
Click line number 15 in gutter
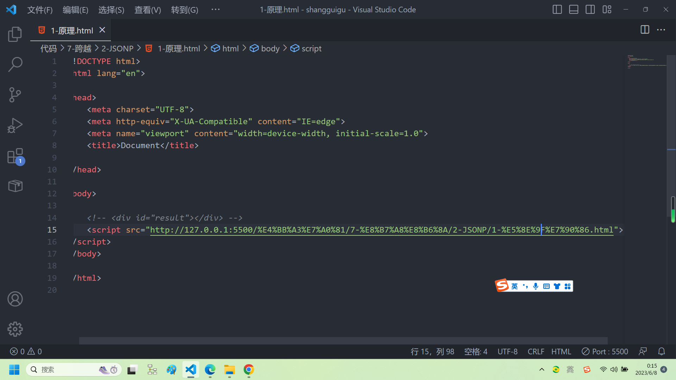point(52,230)
